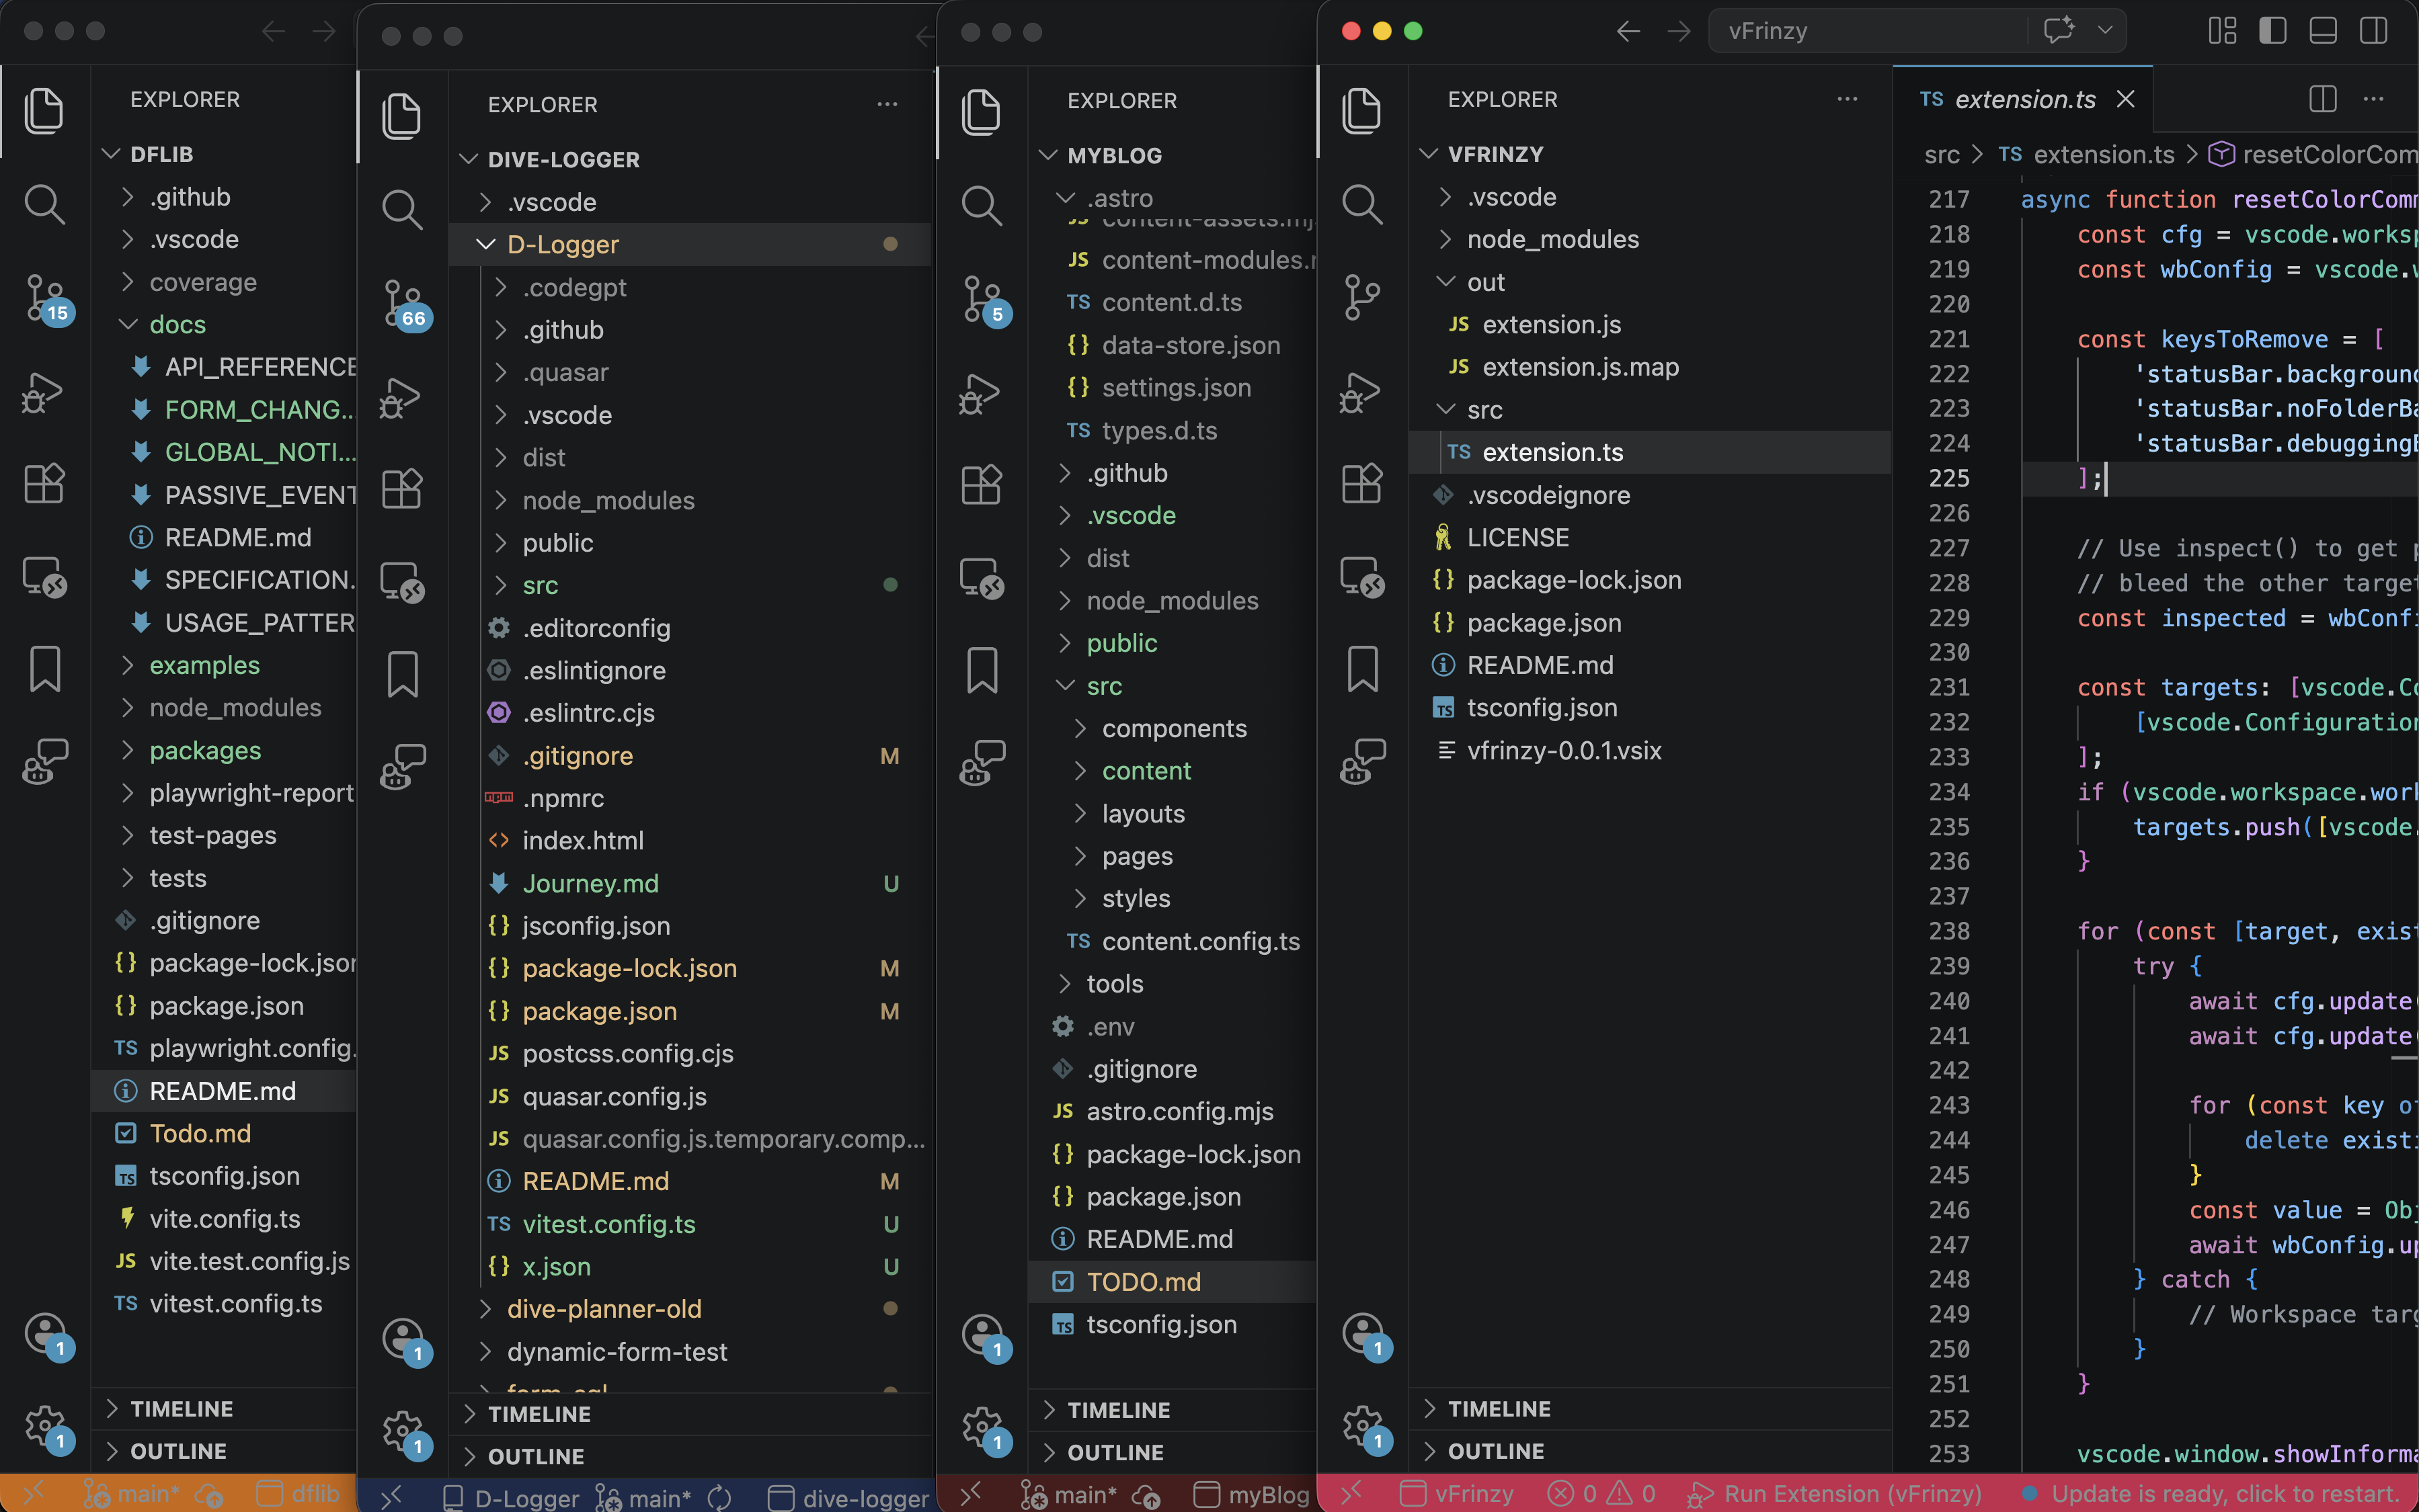Click the vFrinzy command center search box
2419x1512 pixels.
pyautogui.click(x=1869, y=31)
